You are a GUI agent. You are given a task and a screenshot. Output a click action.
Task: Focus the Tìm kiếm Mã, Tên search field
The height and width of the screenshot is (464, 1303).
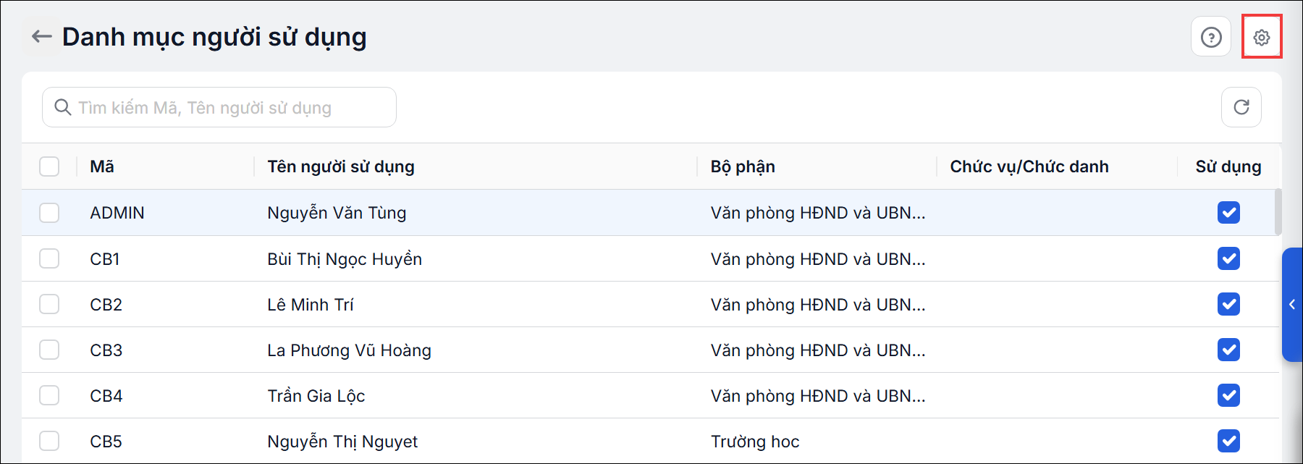click(x=219, y=107)
